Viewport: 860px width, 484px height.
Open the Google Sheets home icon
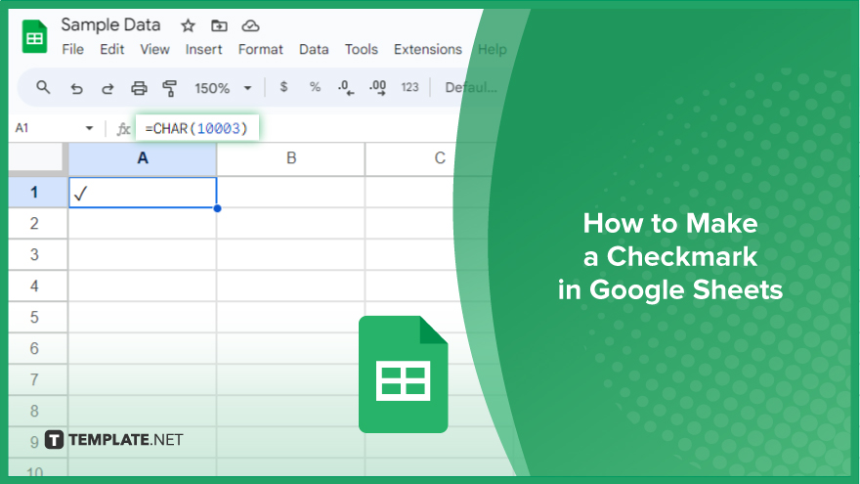[x=34, y=37]
